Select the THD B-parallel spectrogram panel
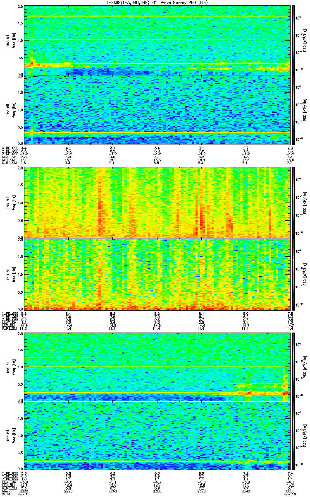This screenshot has height=497, width=310. [x=158, y=274]
